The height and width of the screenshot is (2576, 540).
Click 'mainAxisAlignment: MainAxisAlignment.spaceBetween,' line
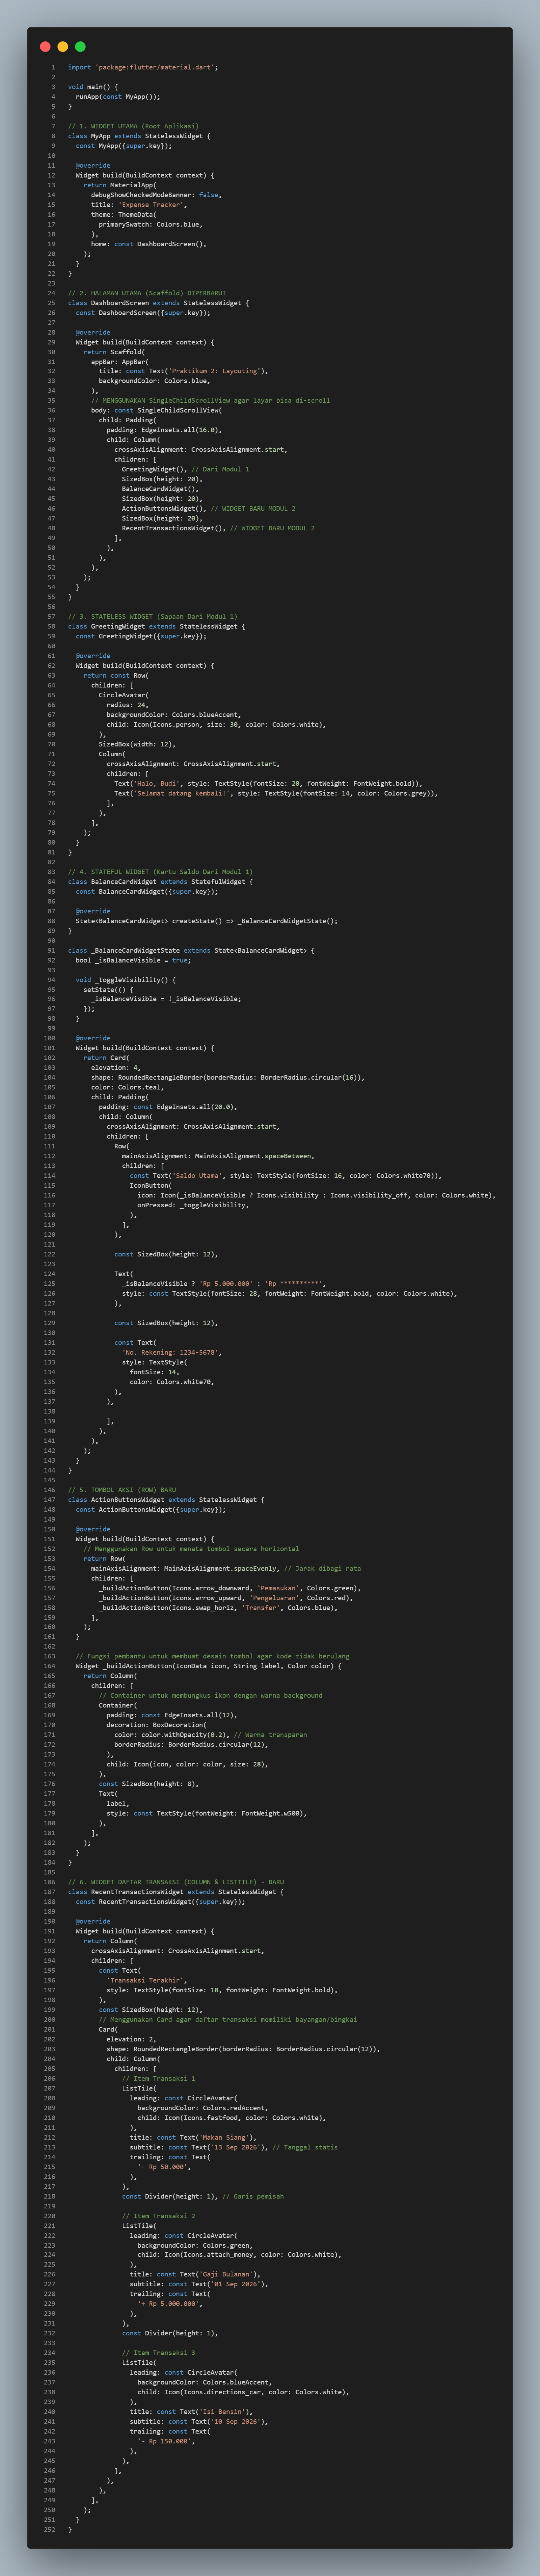[x=218, y=1156]
